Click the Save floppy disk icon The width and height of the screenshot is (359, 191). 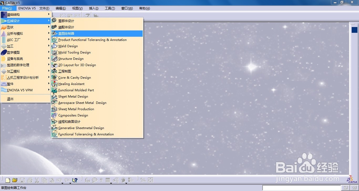22,180
